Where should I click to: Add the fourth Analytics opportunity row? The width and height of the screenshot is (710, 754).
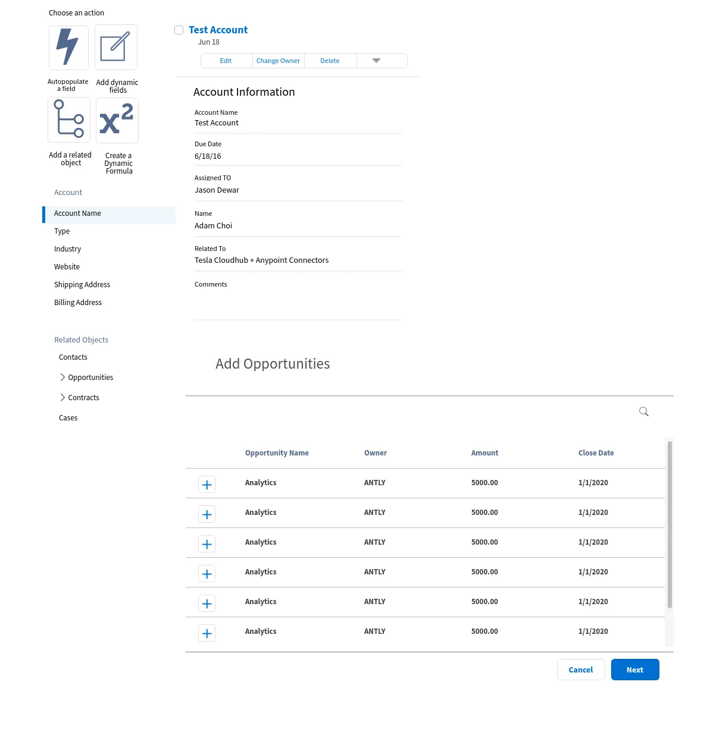point(207,574)
